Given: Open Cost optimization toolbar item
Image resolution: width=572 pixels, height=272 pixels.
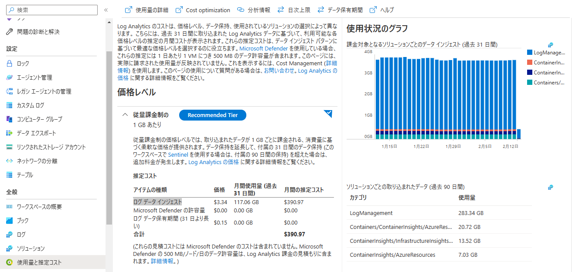Looking at the screenshot, I should [x=203, y=10].
